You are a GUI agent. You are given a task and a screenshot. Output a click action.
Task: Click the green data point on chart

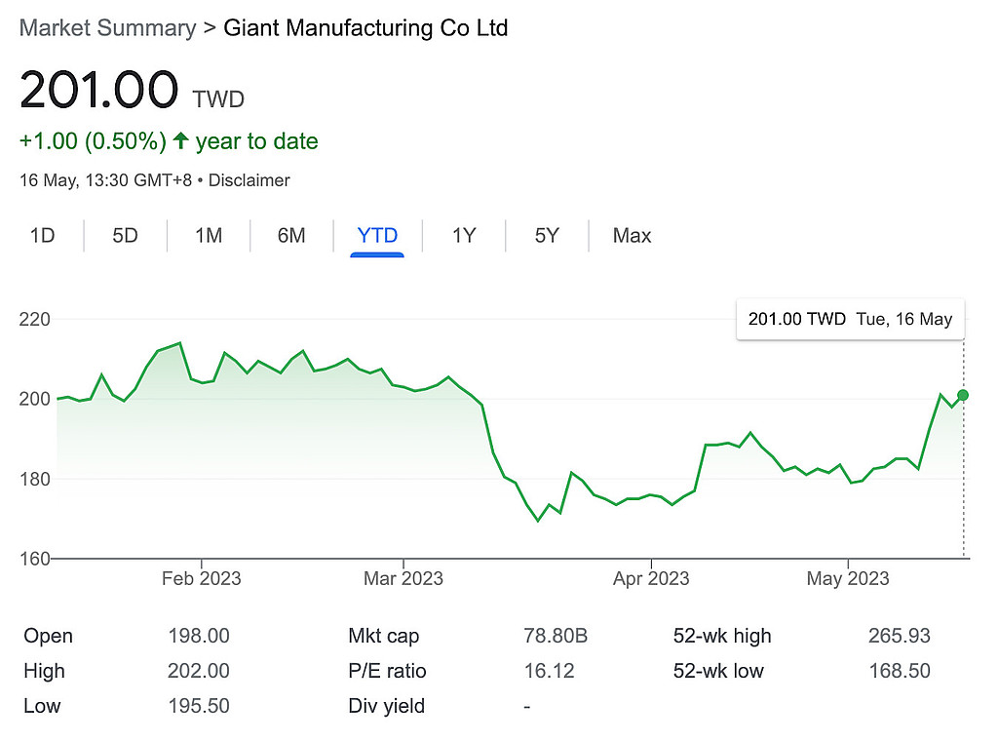point(963,395)
